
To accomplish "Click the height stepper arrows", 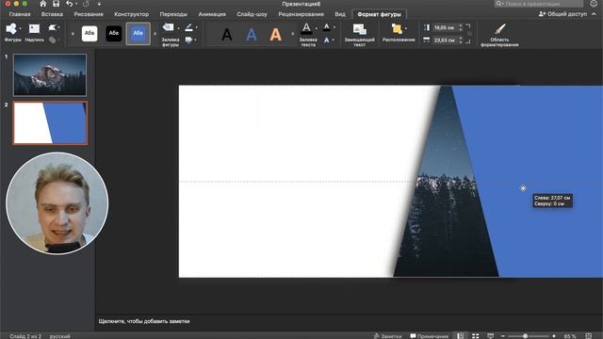I will [x=461, y=27].
